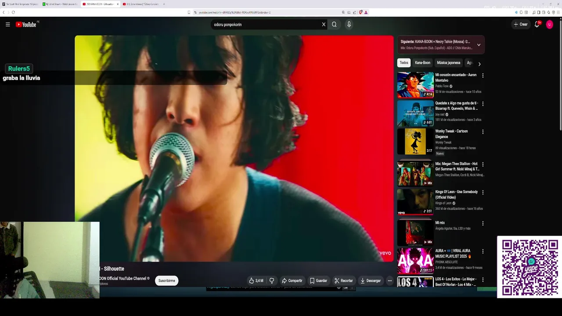Click the Rulers5 username label

click(19, 68)
